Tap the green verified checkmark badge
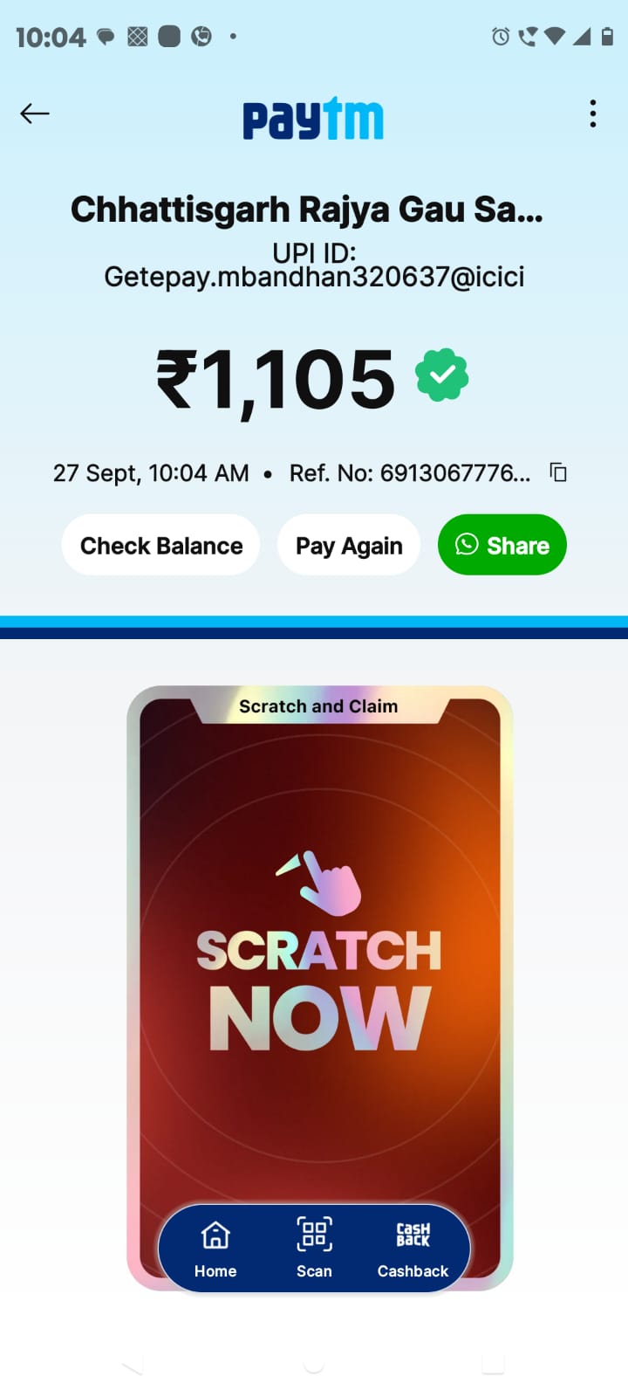 (x=442, y=375)
